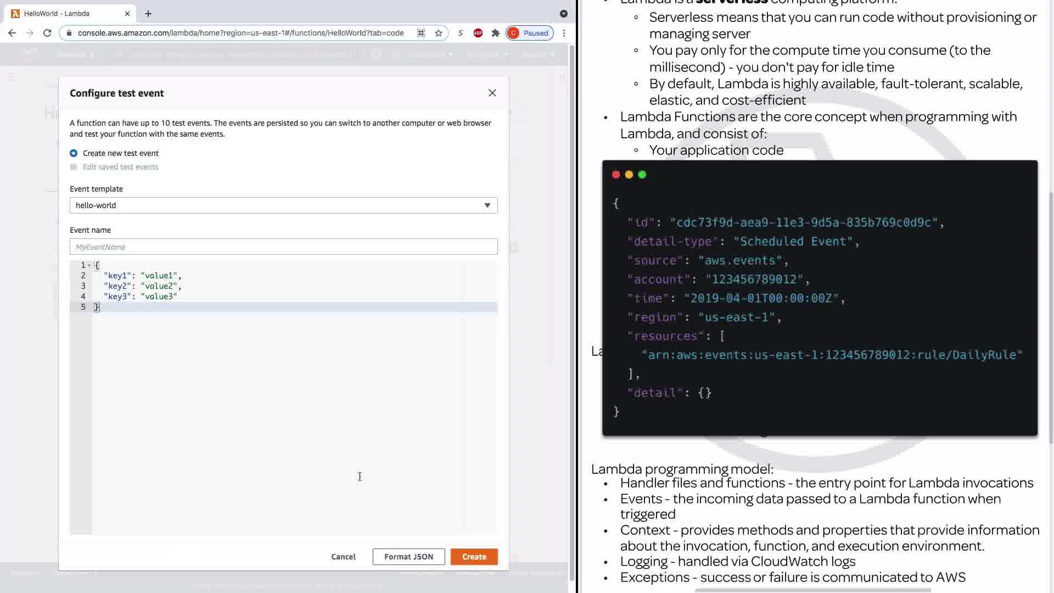Open the Event template hello-world dropdown
The image size is (1054, 593).
tap(283, 205)
